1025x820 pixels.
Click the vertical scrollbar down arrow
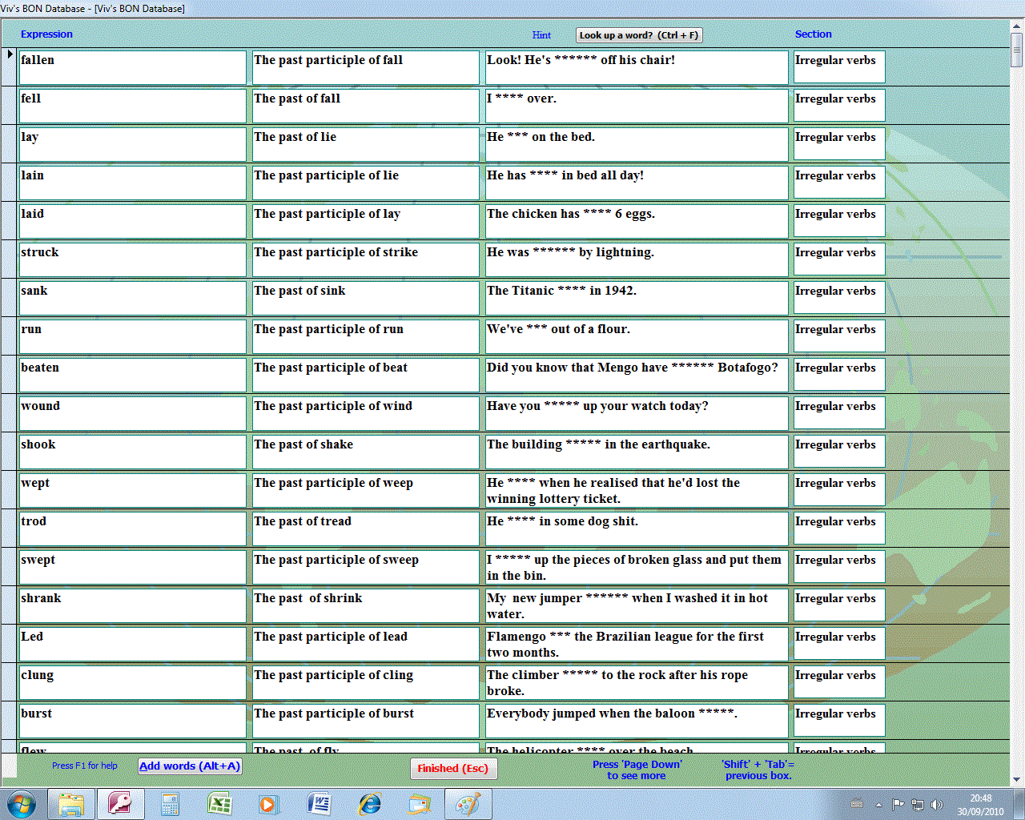1016,779
